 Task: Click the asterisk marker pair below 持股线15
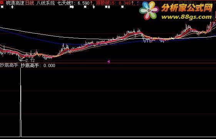pyautogui.click(x=108, y=7)
